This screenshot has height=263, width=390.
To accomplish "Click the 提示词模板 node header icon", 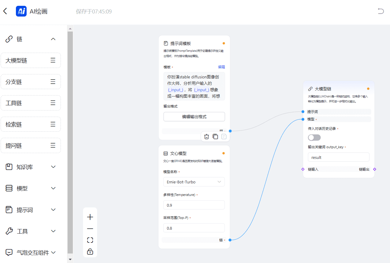I will [x=166, y=43].
